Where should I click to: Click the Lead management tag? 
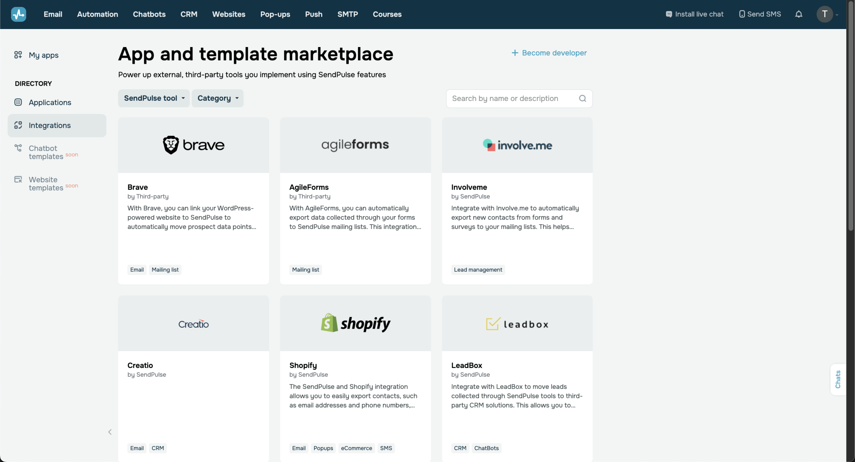[478, 270]
